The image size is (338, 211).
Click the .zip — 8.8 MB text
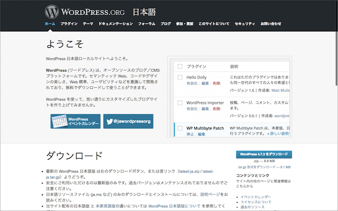[x=264, y=161]
